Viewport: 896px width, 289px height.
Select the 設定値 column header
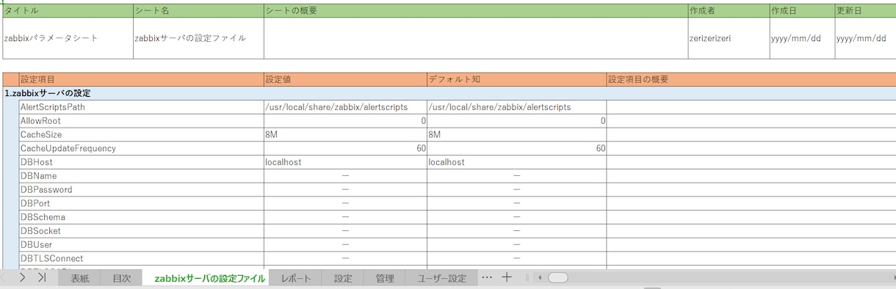345,79
